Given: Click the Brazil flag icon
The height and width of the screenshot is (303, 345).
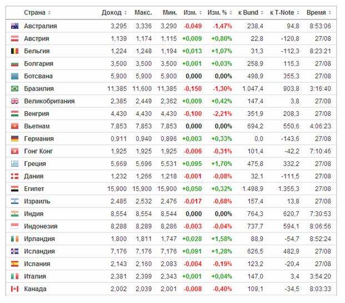Looking at the screenshot, I should coord(15,89).
